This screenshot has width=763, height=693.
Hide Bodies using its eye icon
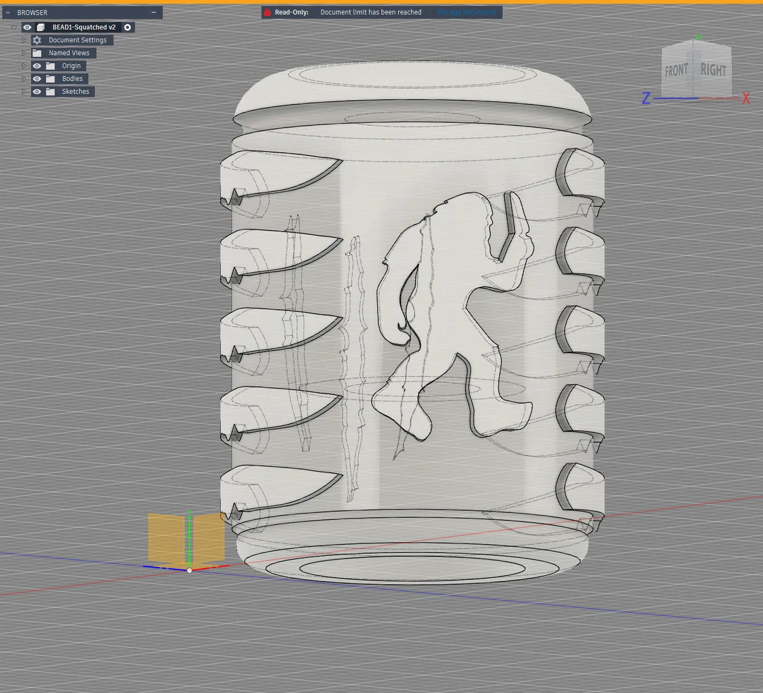coord(37,79)
